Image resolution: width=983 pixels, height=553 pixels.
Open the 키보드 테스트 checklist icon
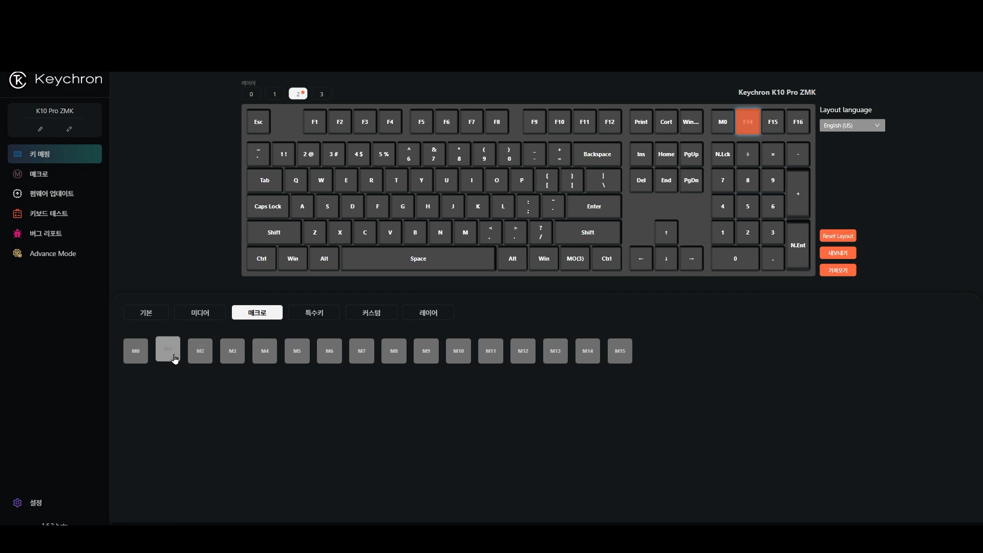pyautogui.click(x=17, y=214)
